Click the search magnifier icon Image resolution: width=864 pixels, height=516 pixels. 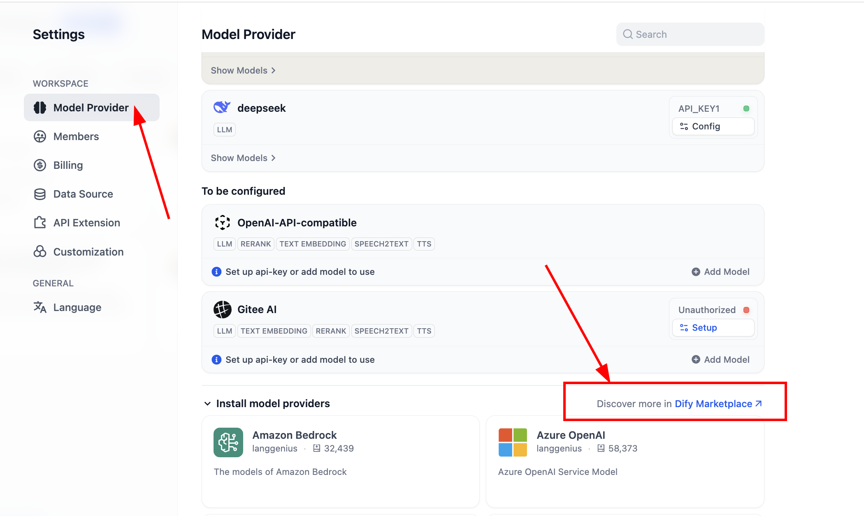pyautogui.click(x=627, y=34)
